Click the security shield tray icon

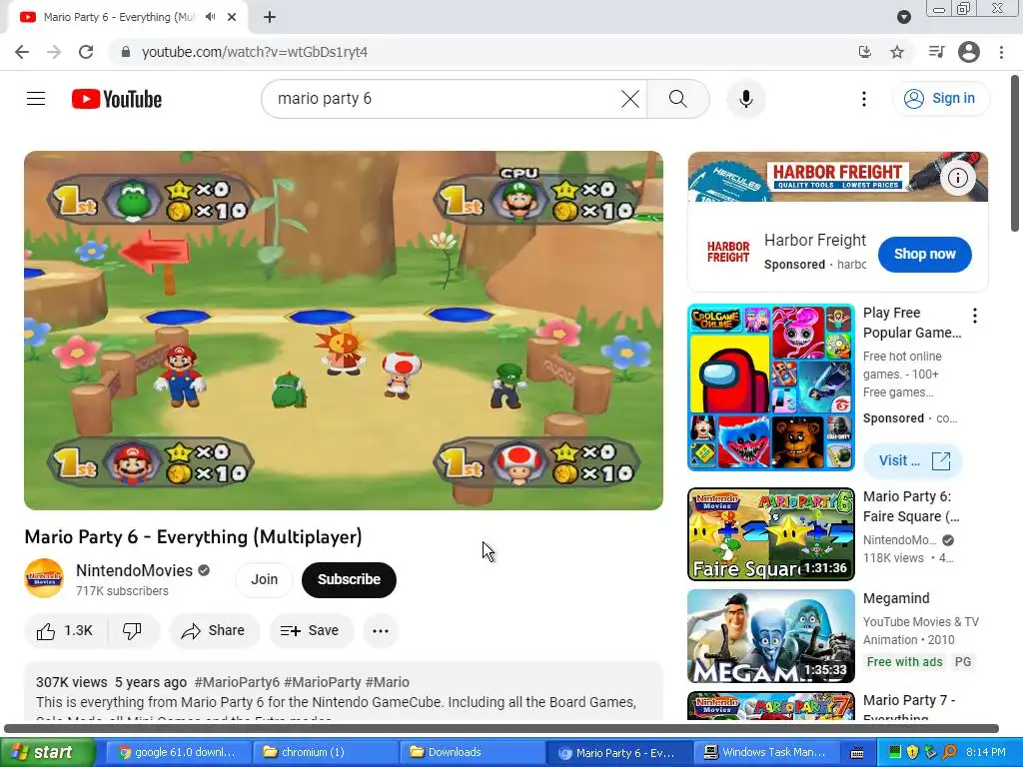point(912,752)
